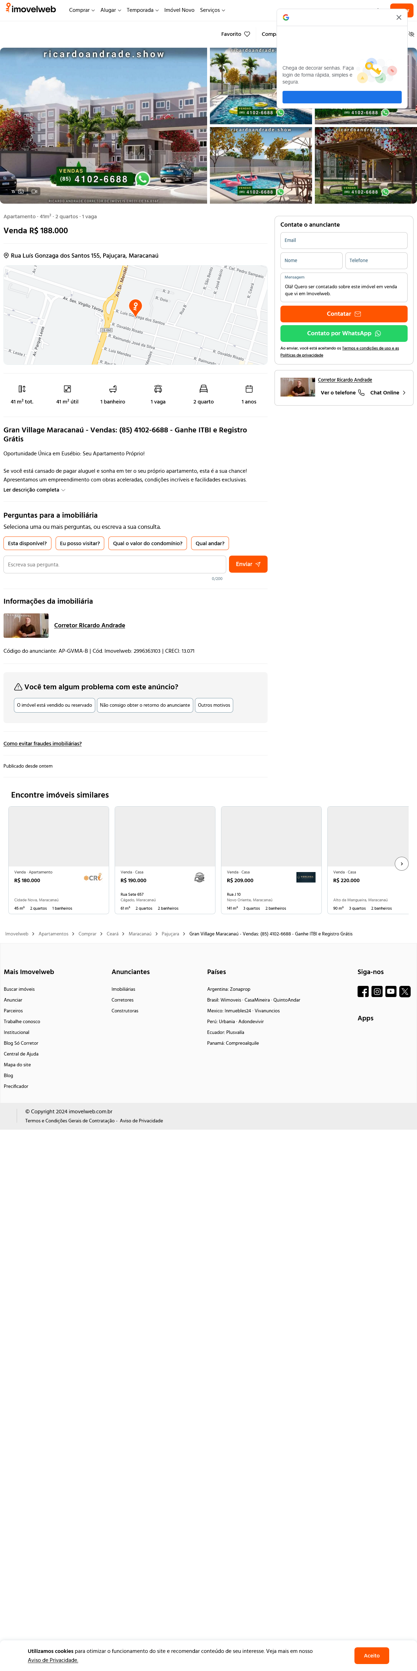This screenshot has height=1671, width=417.
Task: Expand 'Ler descrição completa'
Action: (34, 490)
